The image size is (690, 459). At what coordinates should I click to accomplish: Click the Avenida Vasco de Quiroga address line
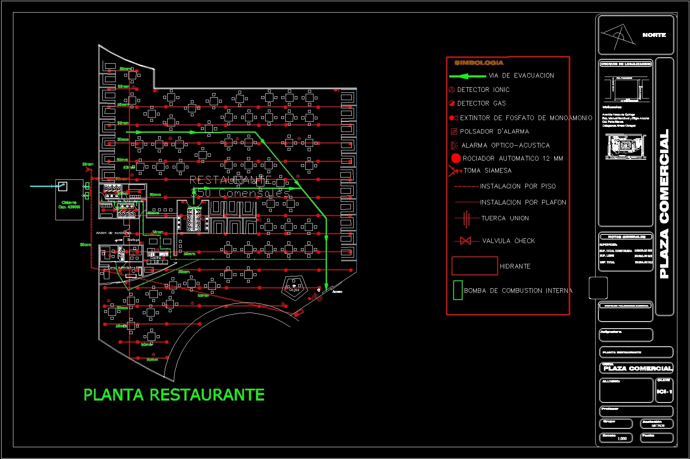click(618, 115)
